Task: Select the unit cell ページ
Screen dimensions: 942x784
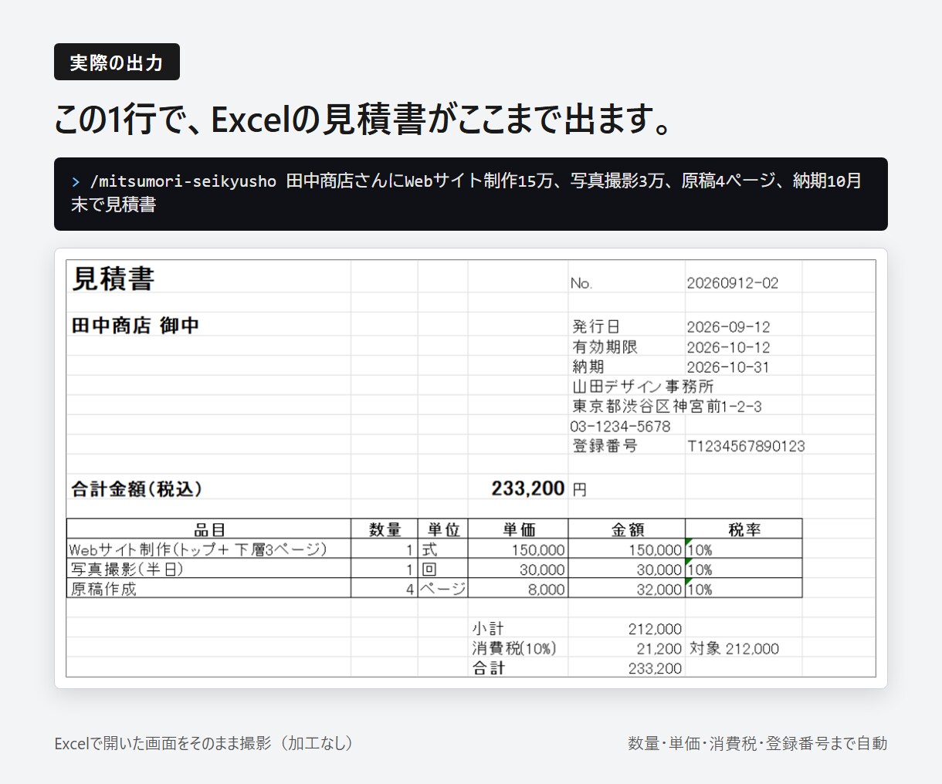Action: [x=443, y=588]
